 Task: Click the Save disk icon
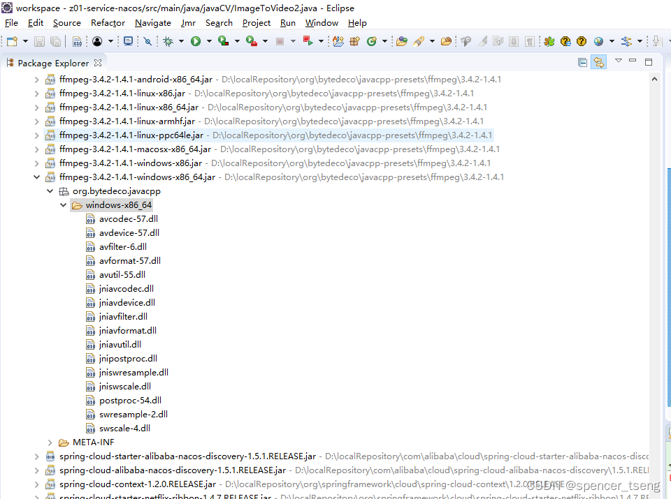(x=39, y=41)
